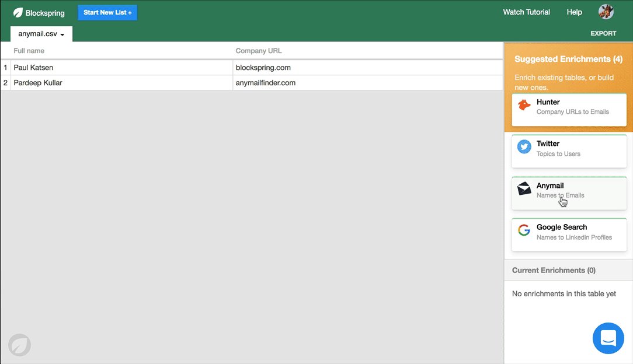Click No enrichments in this table yet
This screenshot has width=633, height=364.
click(x=564, y=294)
